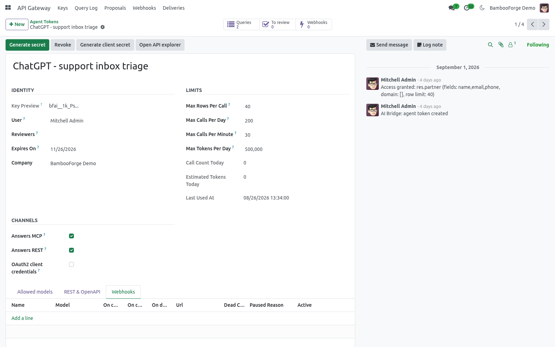This screenshot has width=555, height=347.
Task: Click help mark next to Max Tokens Per Day
Action: (x=233, y=147)
